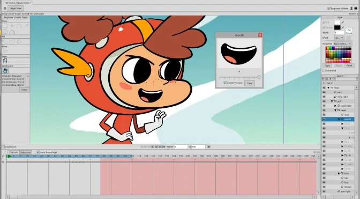Click the timeline play marker arrow
This screenshot has height=199, width=360.
click(x=9, y=156)
